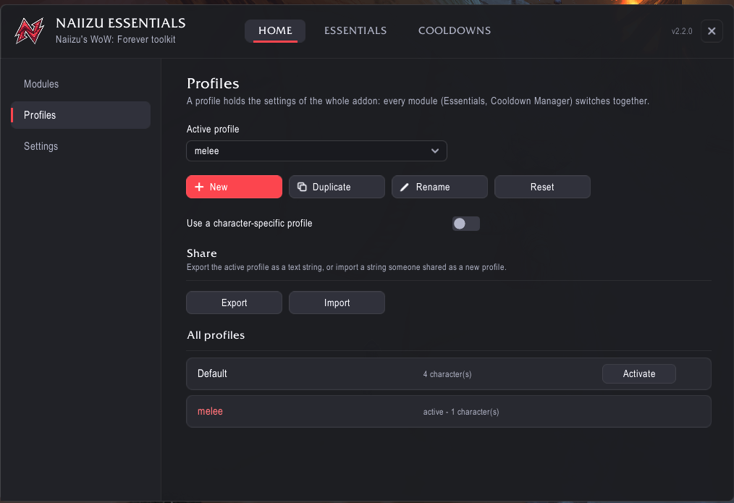The image size is (734, 503).
Task: Click the 'Active profile' label
Action: pos(213,129)
